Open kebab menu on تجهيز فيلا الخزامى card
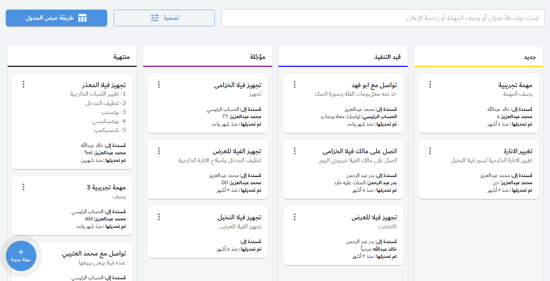 click(159, 84)
